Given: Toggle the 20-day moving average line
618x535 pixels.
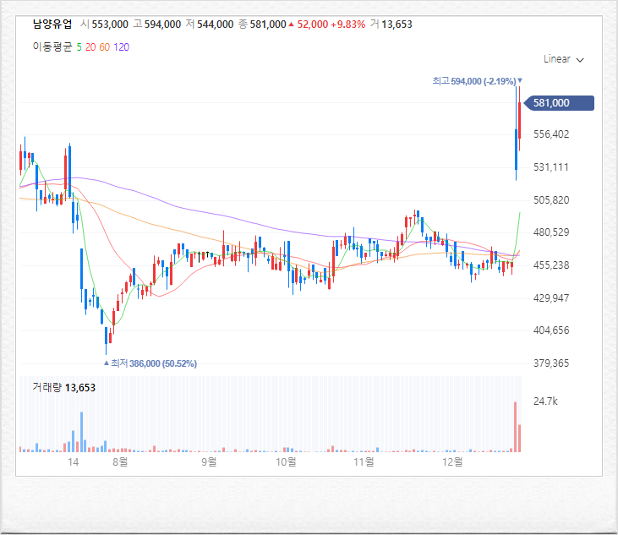Looking at the screenshot, I should [90, 46].
